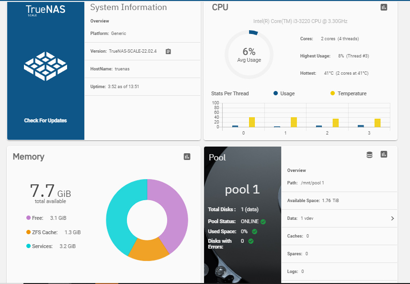Expand the Data 1 vdev chevron

[392, 218]
